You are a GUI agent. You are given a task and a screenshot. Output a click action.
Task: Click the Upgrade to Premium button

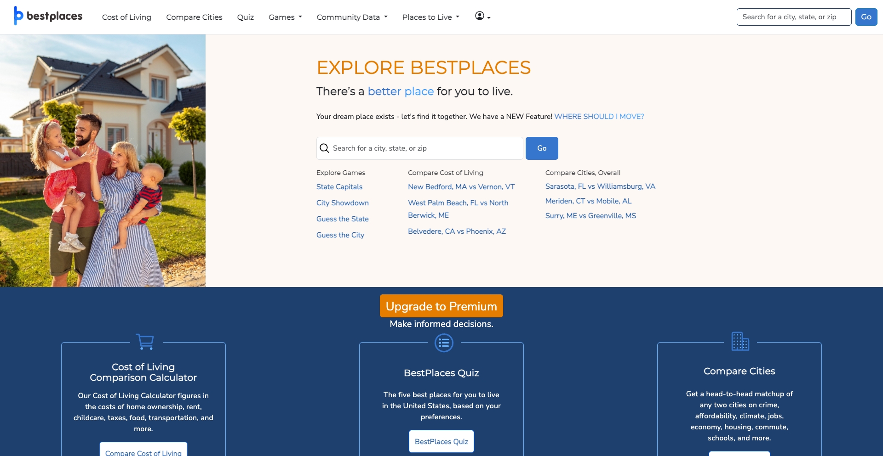441,306
